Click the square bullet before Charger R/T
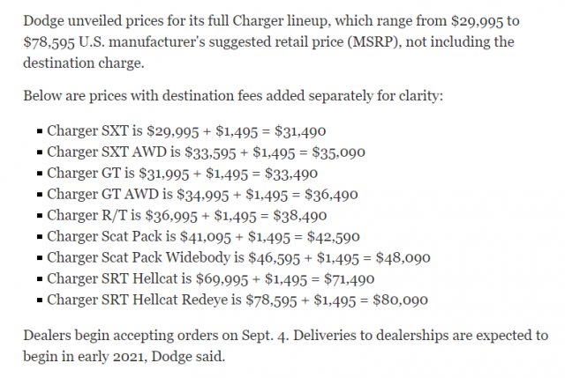 point(41,216)
